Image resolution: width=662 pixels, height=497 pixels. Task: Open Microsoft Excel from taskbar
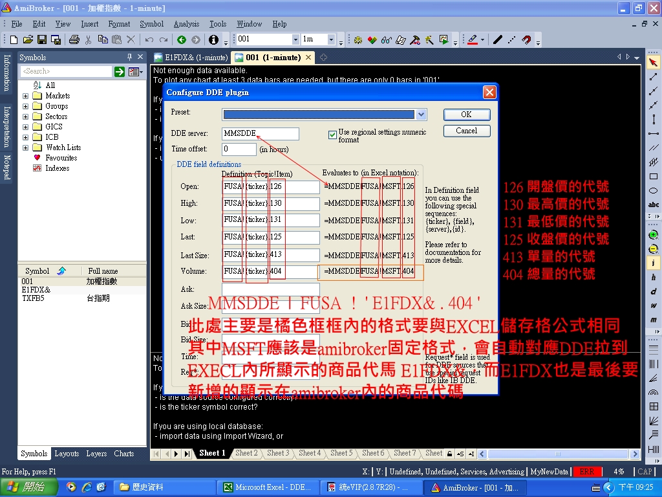268,487
